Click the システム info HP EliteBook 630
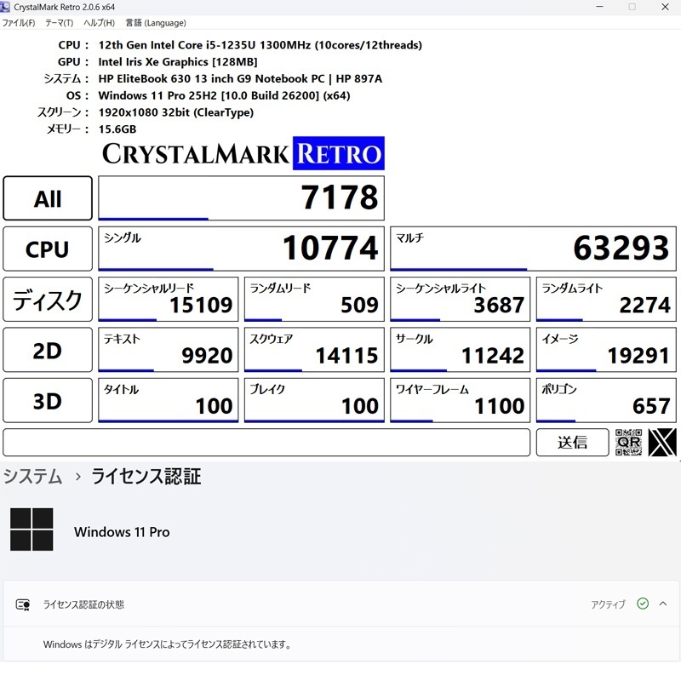 [x=240, y=78]
